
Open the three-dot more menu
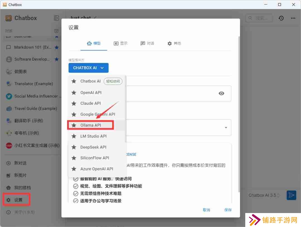tap(293, 18)
